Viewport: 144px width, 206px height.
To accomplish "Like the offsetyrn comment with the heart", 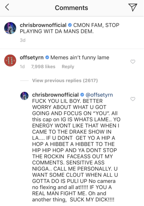I will [x=133, y=61].
